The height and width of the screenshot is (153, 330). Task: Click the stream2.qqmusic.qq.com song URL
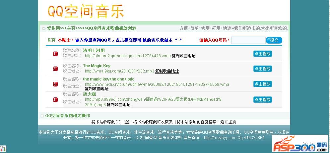tap(128, 56)
